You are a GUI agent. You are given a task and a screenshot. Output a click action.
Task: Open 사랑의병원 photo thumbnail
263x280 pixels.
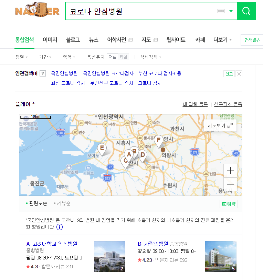(221, 257)
